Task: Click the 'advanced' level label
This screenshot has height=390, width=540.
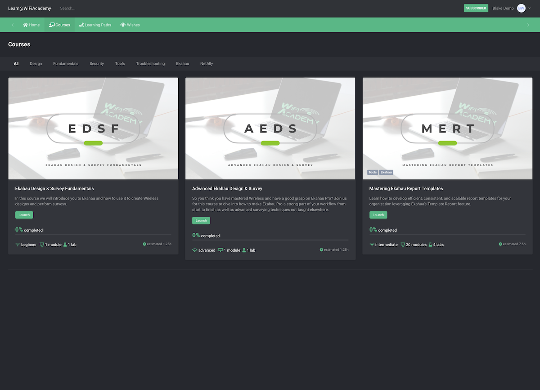Action: coord(207,250)
